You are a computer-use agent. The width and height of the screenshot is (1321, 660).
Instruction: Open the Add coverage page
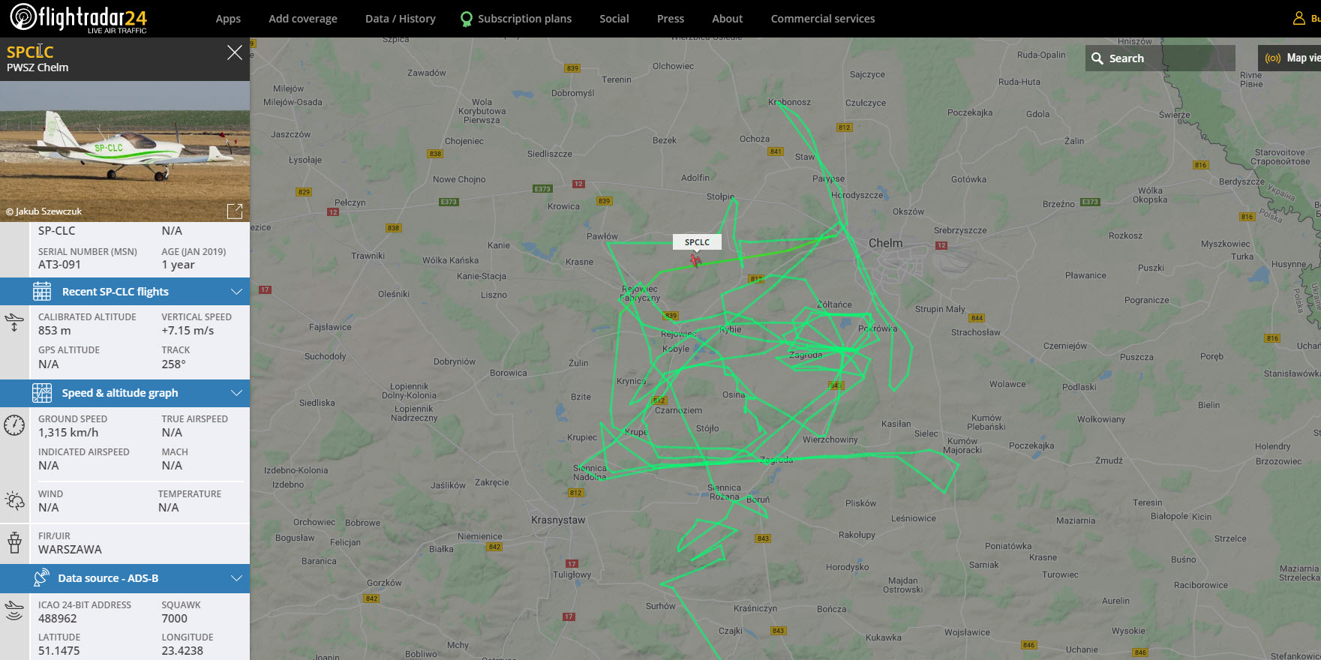coord(303,19)
